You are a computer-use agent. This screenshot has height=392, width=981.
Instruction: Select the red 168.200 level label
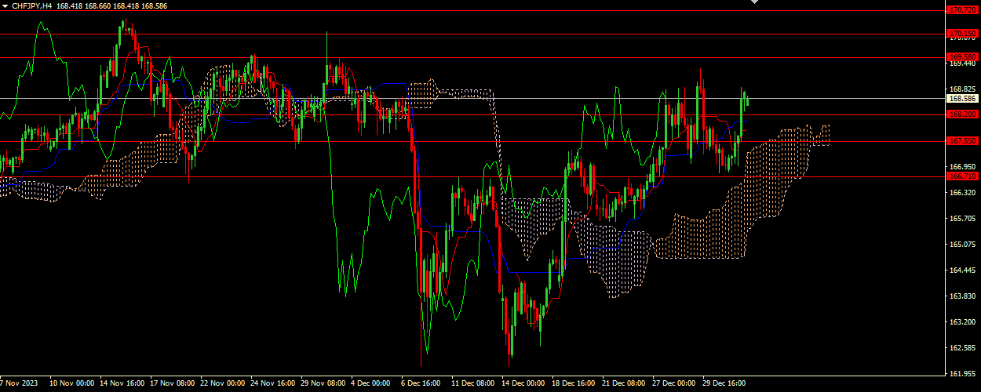pyautogui.click(x=962, y=114)
